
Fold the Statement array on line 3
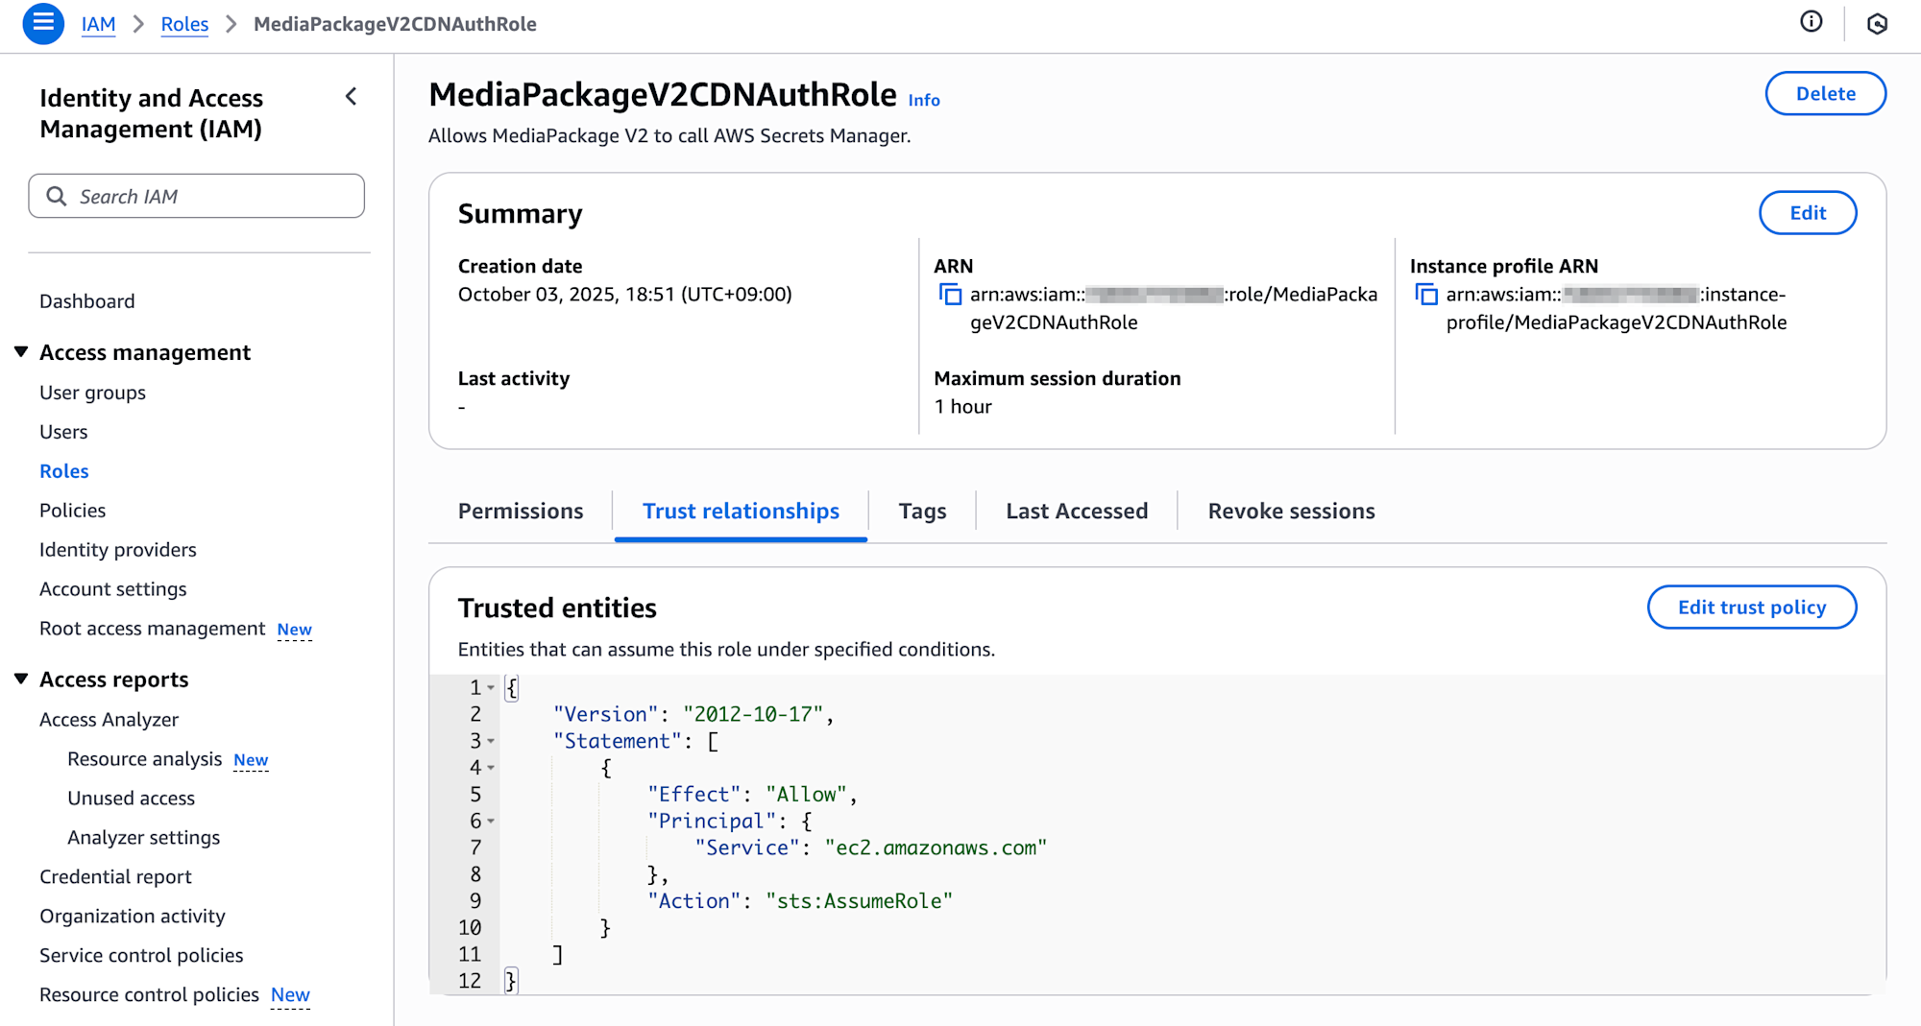(491, 742)
